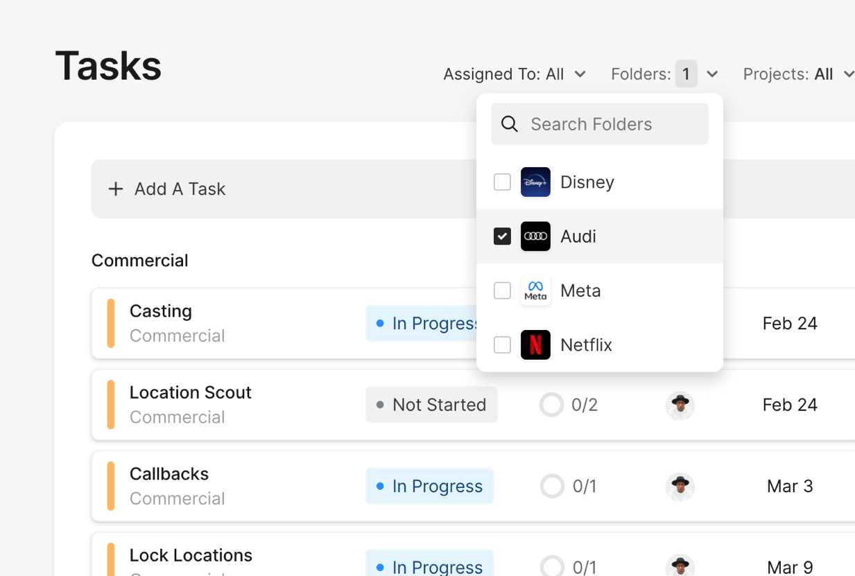The width and height of the screenshot is (855, 576).
Task: Open the Casting task title
Action: (x=161, y=311)
